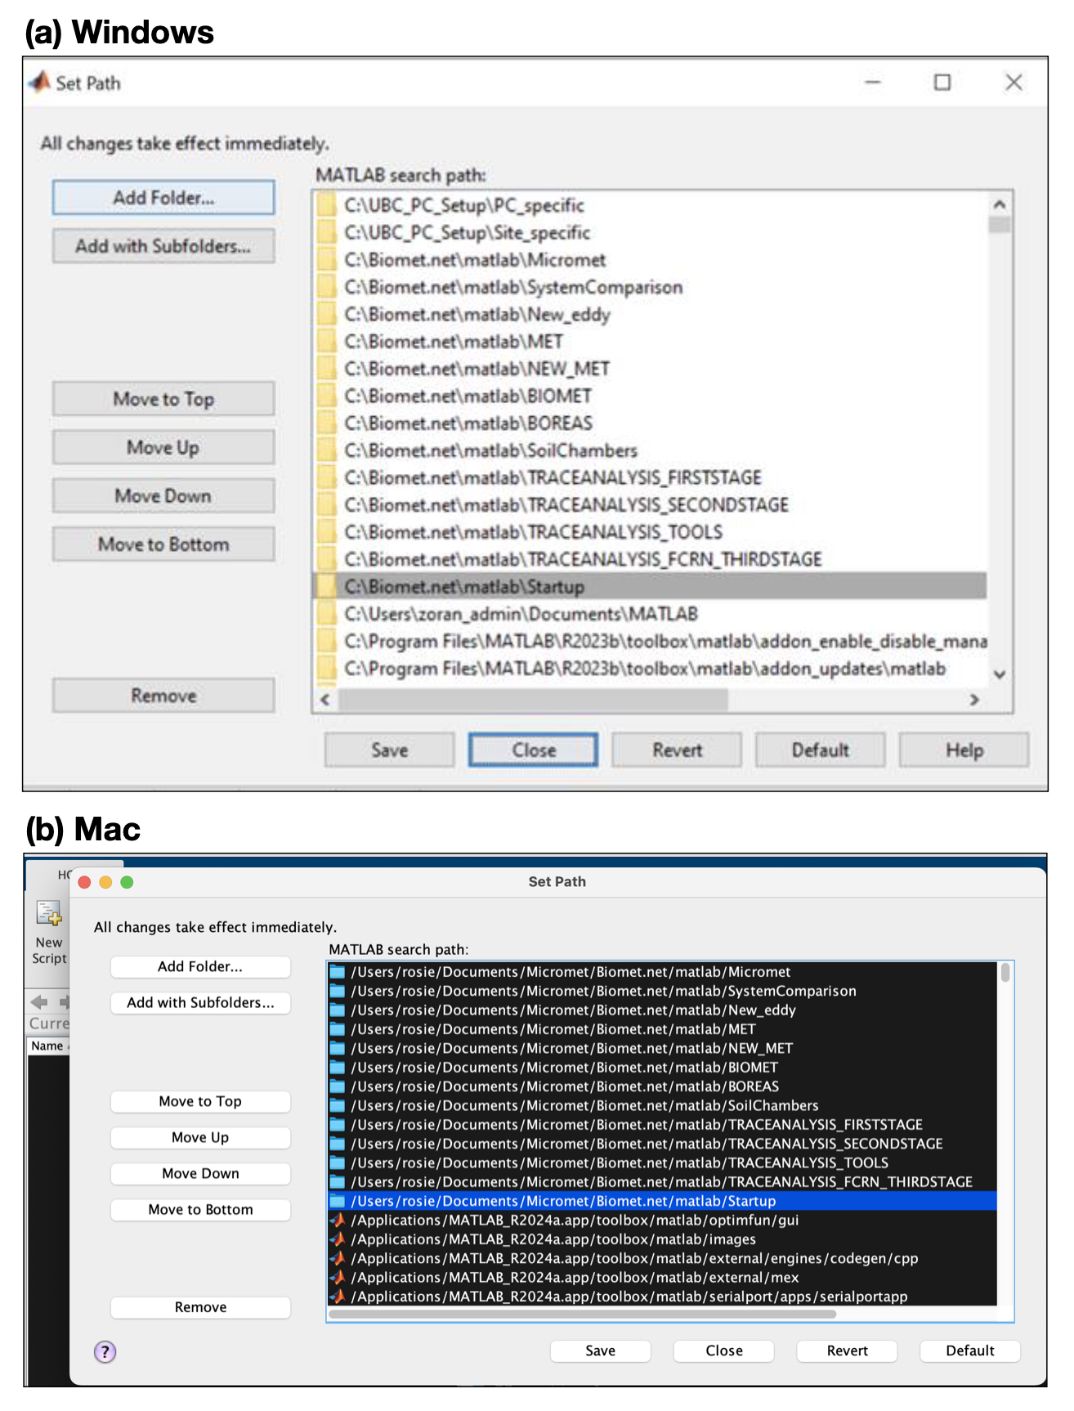
Task: Click Mac path list horizontal scrollbar
Action: click(583, 1314)
